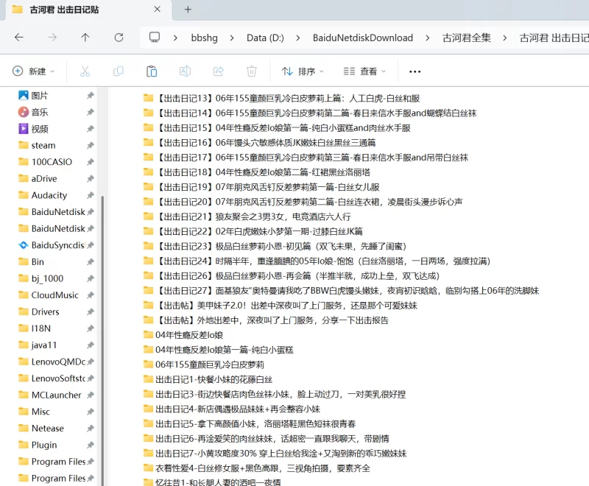This screenshot has height=486, width=589.
Task: Click the pin icon beside java11
Action: (90, 345)
